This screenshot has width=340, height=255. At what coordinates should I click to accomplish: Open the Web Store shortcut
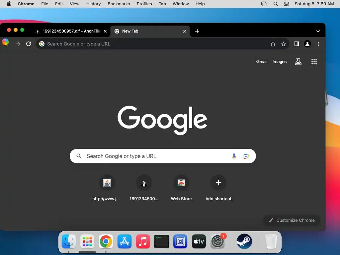pyautogui.click(x=181, y=188)
